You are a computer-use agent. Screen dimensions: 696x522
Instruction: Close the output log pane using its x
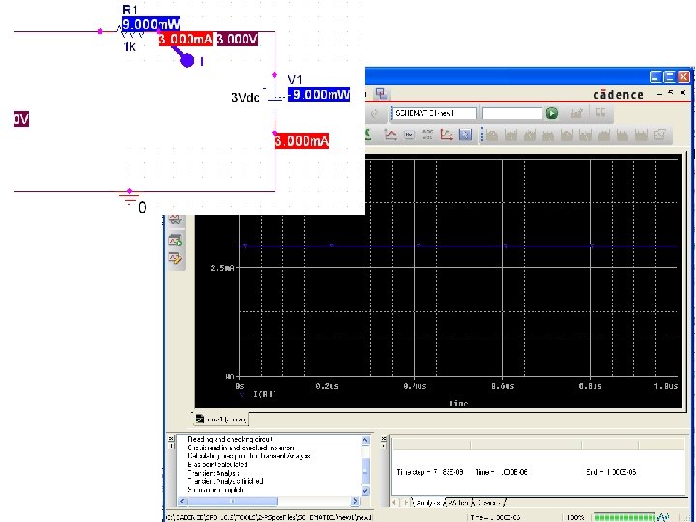[171, 438]
